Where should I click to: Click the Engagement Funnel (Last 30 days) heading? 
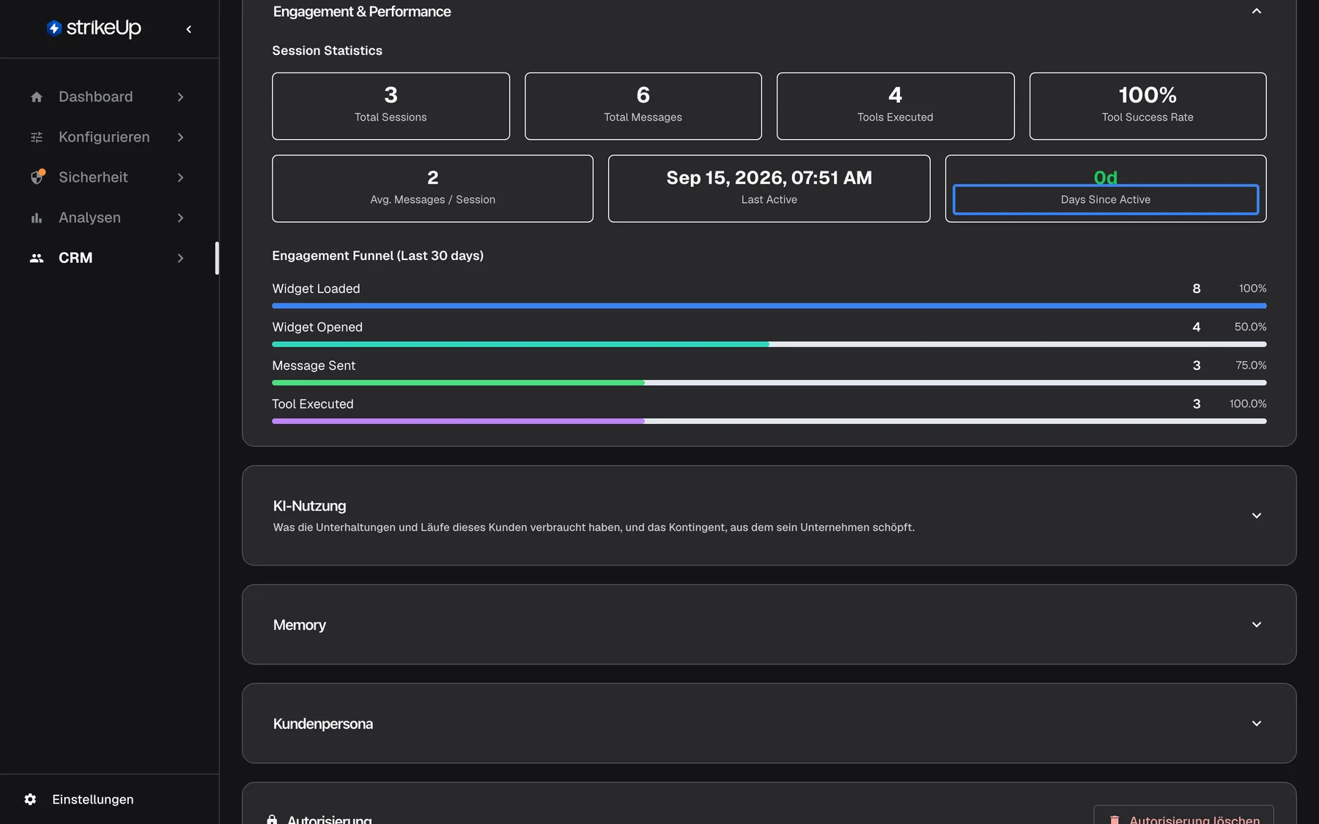377,256
